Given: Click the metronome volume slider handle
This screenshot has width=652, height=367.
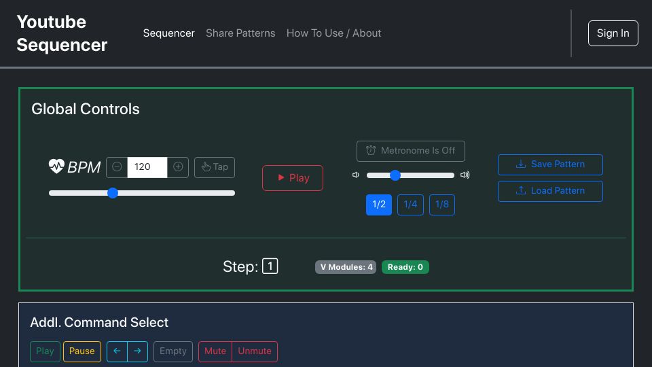Looking at the screenshot, I should pos(395,175).
